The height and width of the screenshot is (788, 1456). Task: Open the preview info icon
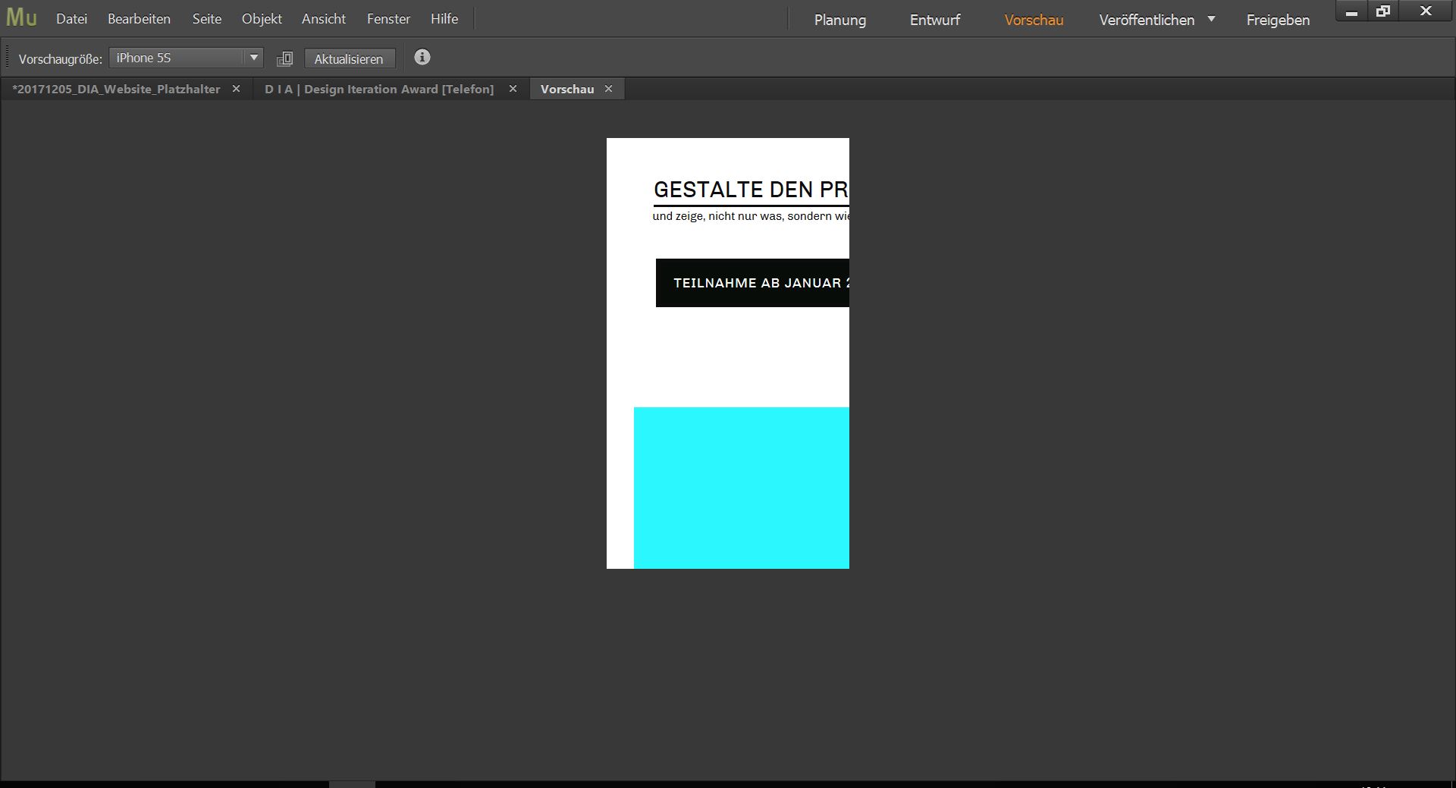(422, 57)
